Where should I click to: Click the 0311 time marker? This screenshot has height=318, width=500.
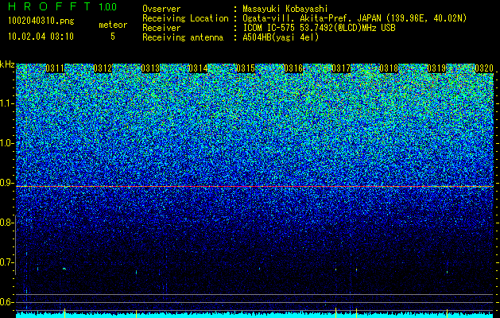[55, 68]
